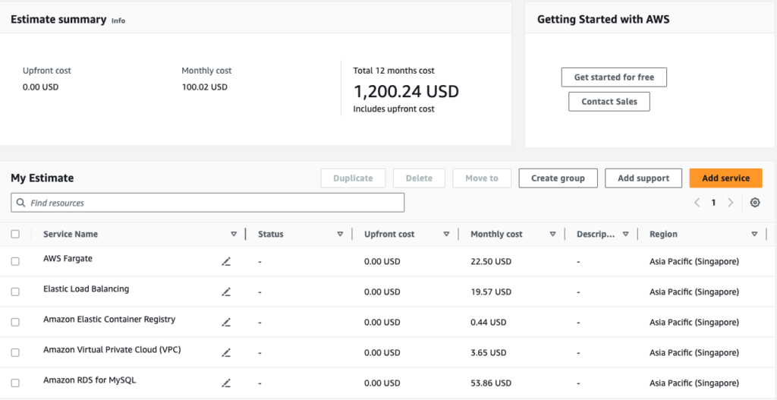
Task: Click the 0.44 USD monthly cost
Action: click(489, 322)
